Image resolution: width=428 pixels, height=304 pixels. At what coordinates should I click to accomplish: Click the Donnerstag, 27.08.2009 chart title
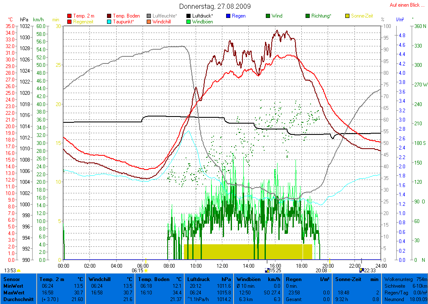click(x=215, y=6)
